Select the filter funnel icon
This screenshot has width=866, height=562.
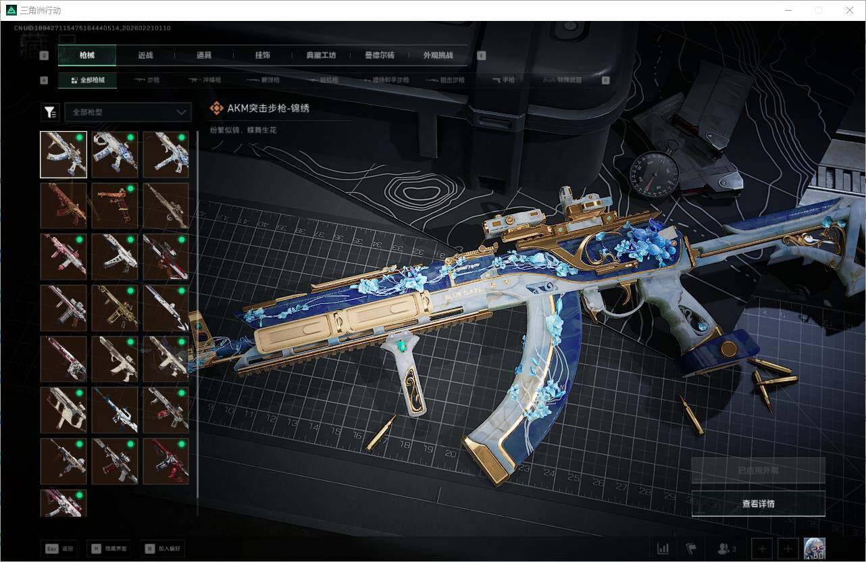pos(50,112)
